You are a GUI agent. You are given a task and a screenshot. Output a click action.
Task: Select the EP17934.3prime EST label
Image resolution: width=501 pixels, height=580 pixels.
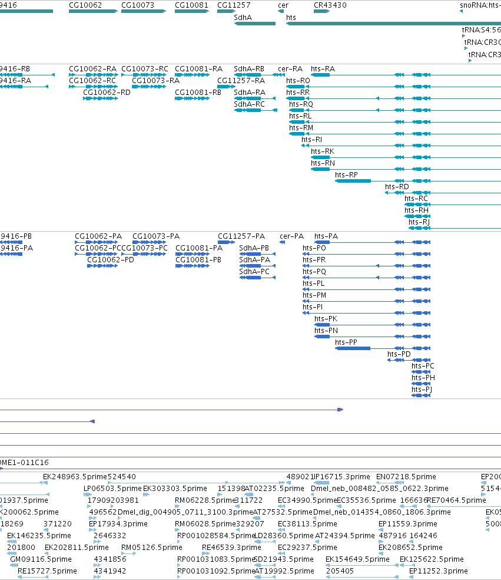pos(118,525)
